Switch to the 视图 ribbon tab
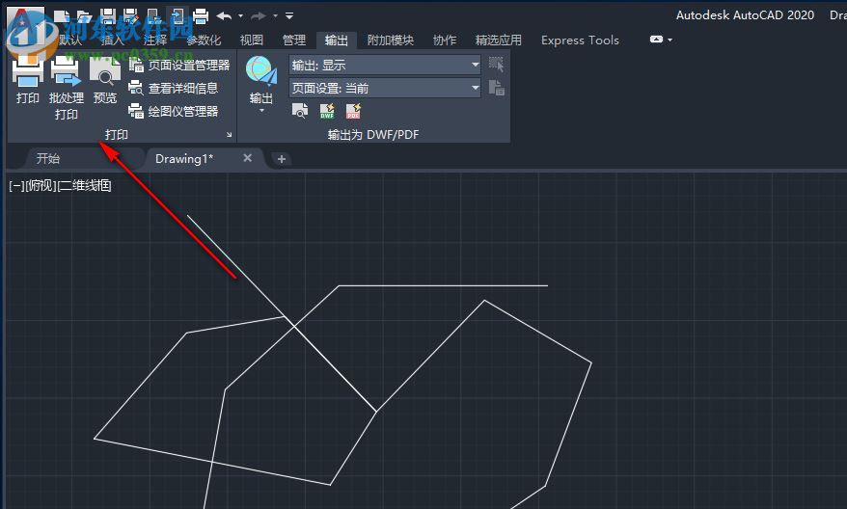This screenshot has width=847, height=509. pos(251,40)
